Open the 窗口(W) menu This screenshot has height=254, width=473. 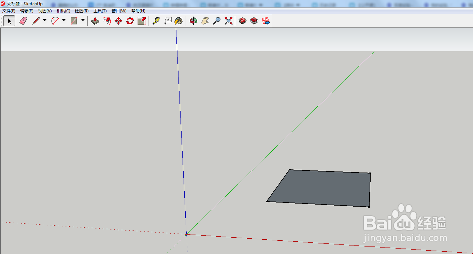119,11
